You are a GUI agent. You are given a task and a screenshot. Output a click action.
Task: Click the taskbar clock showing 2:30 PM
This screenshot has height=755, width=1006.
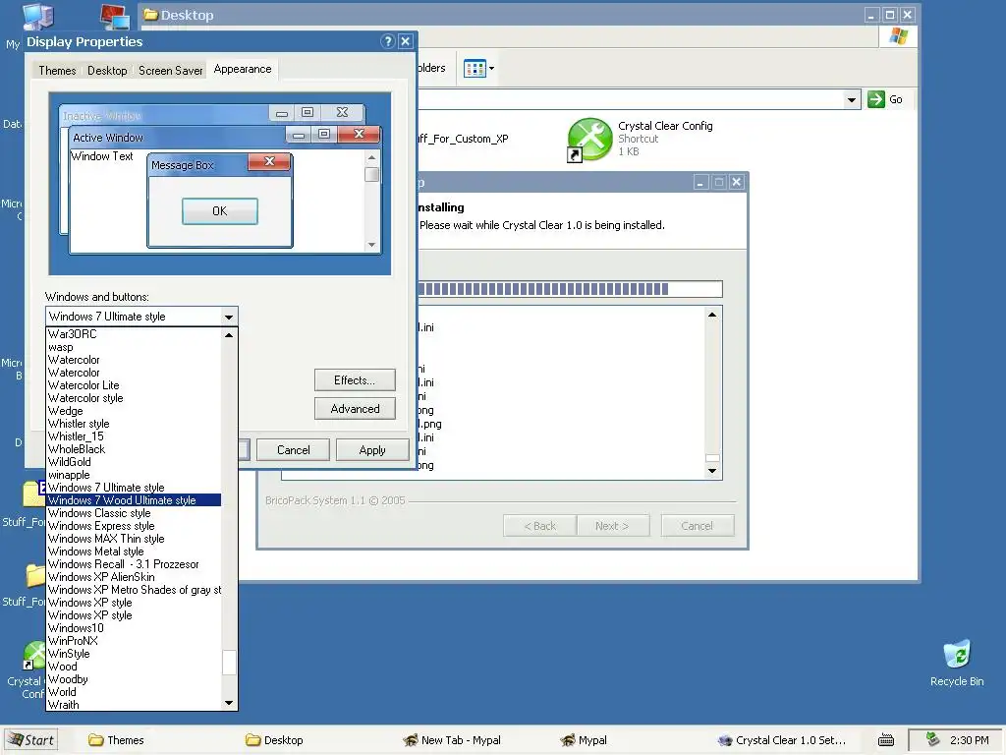point(969,740)
